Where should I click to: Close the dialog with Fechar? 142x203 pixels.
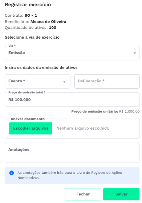click(x=83, y=194)
